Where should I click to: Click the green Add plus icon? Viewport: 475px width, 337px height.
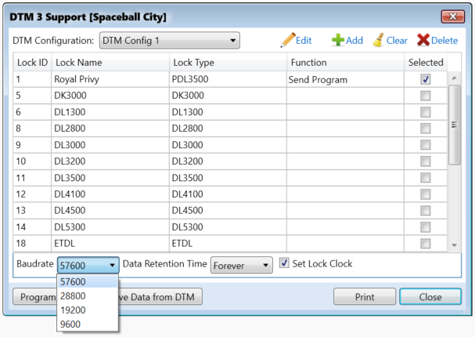(x=338, y=40)
